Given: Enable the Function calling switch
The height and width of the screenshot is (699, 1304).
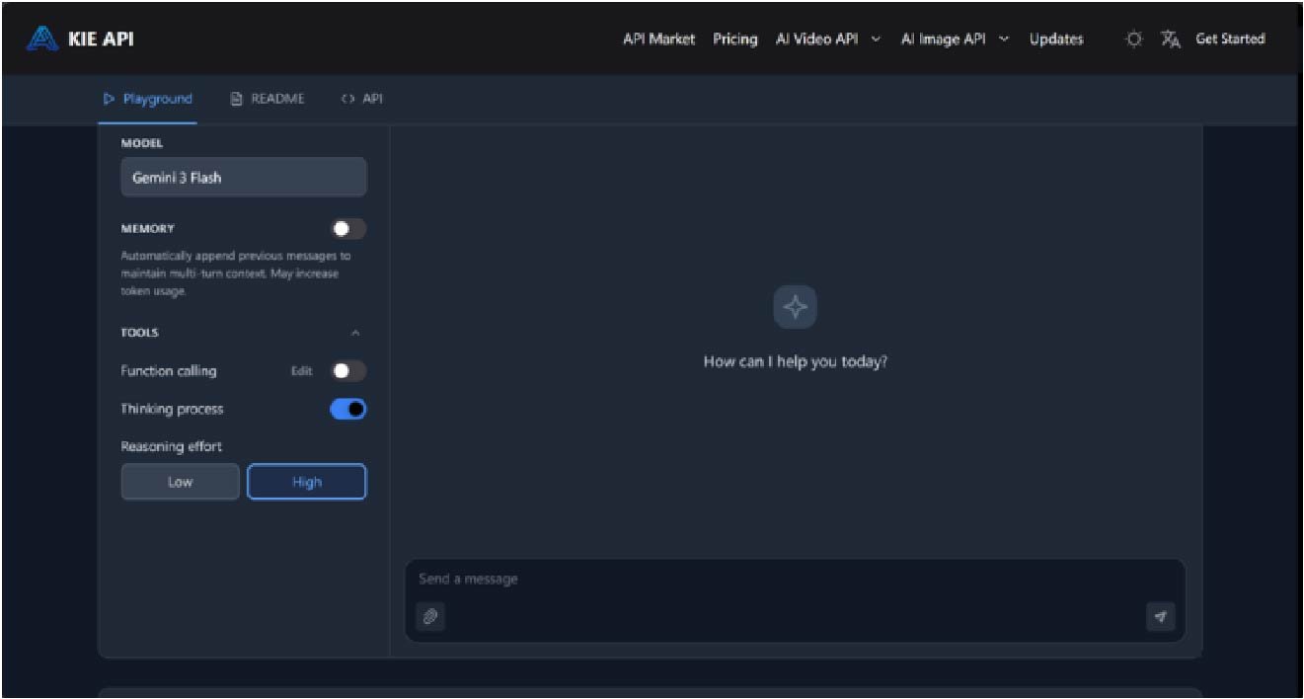Looking at the screenshot, I should 348,371.
